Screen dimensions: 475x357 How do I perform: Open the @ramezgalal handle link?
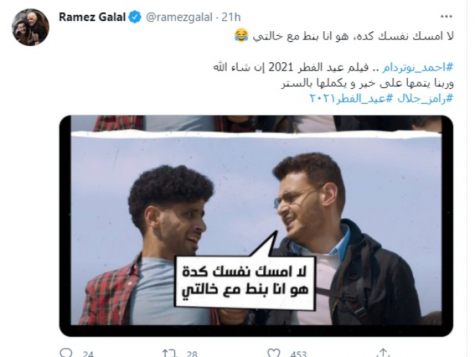tap(178, 17)
